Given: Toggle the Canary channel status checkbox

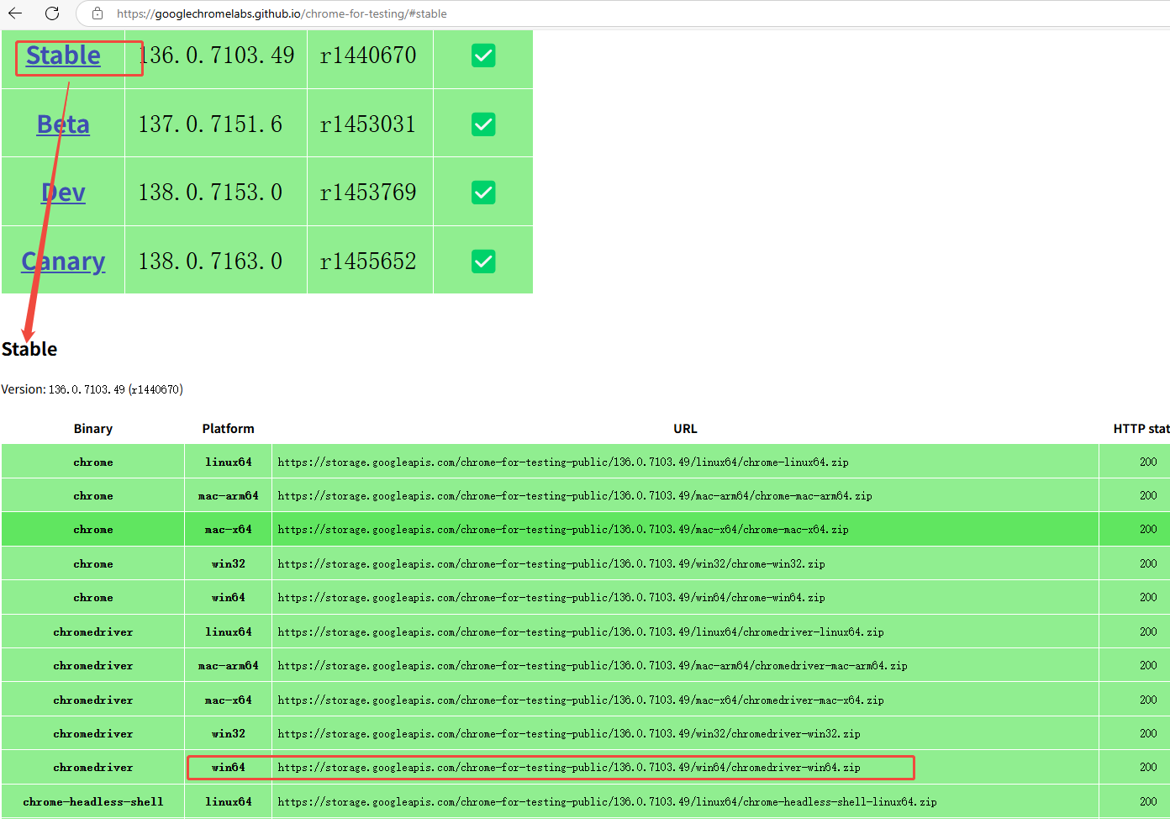Looking at the screenshot, I should click(x=483, y=261).
